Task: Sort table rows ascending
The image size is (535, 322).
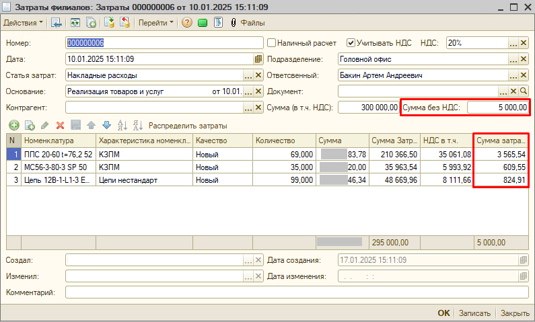Action: 122,126
